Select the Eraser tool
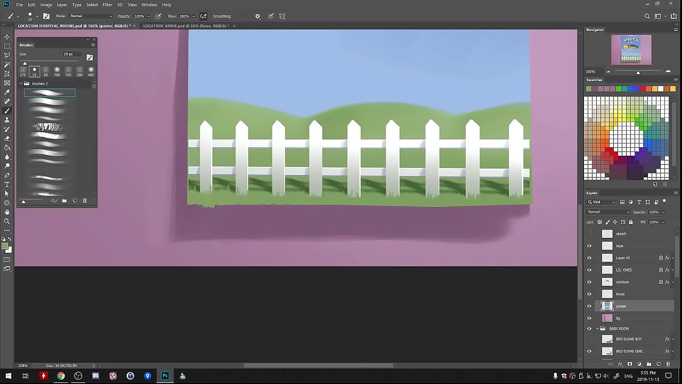 tap(7, 138)
